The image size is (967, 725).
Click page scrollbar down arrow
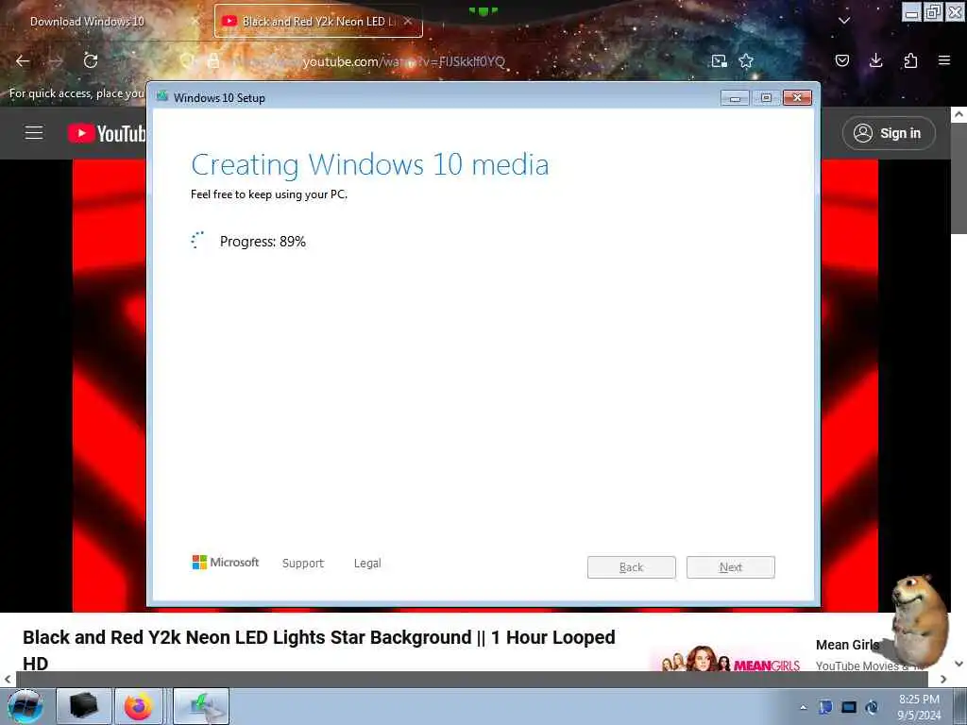click(959, 664)
